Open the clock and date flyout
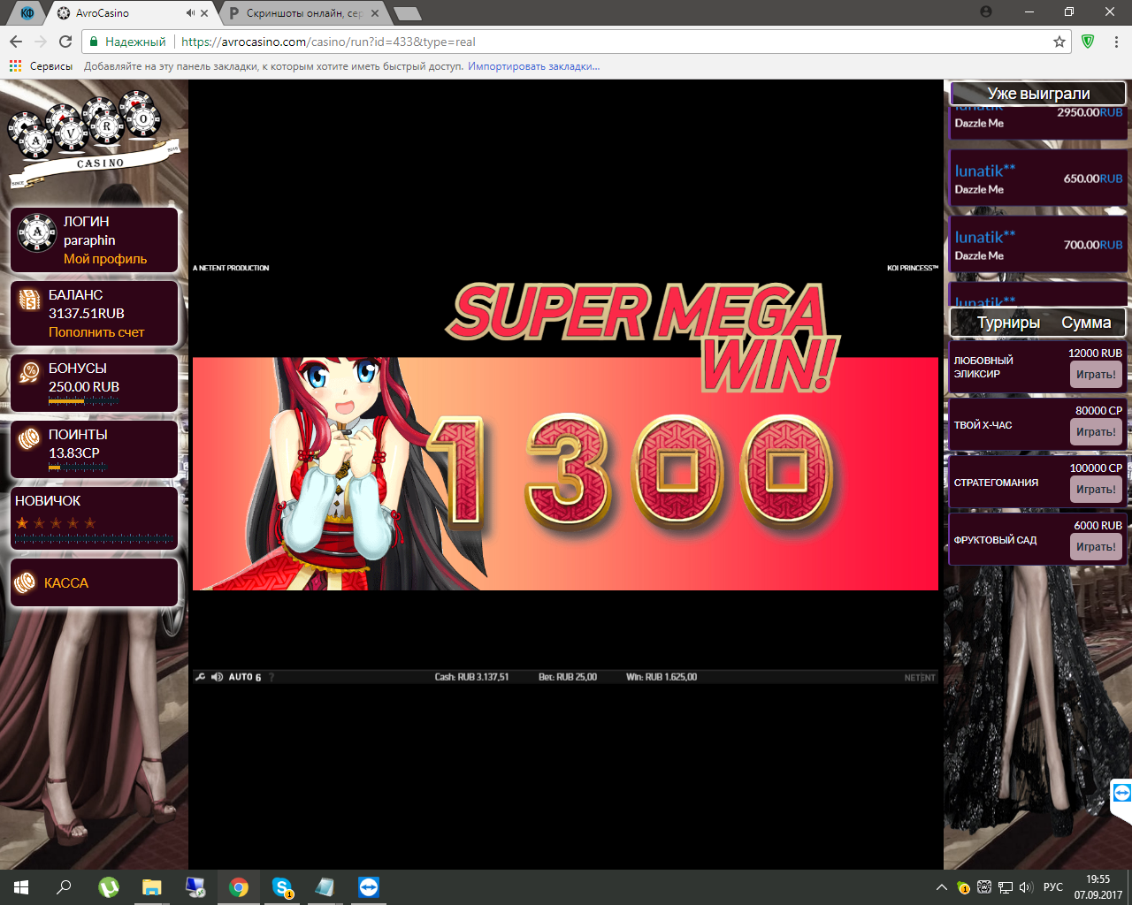The image size is (1132, 905). click(1098, 887)
